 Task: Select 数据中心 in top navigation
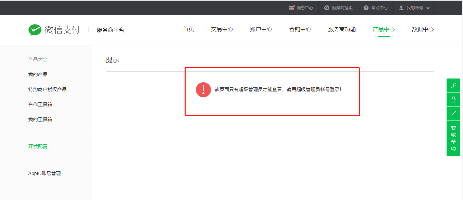[423, 29]
